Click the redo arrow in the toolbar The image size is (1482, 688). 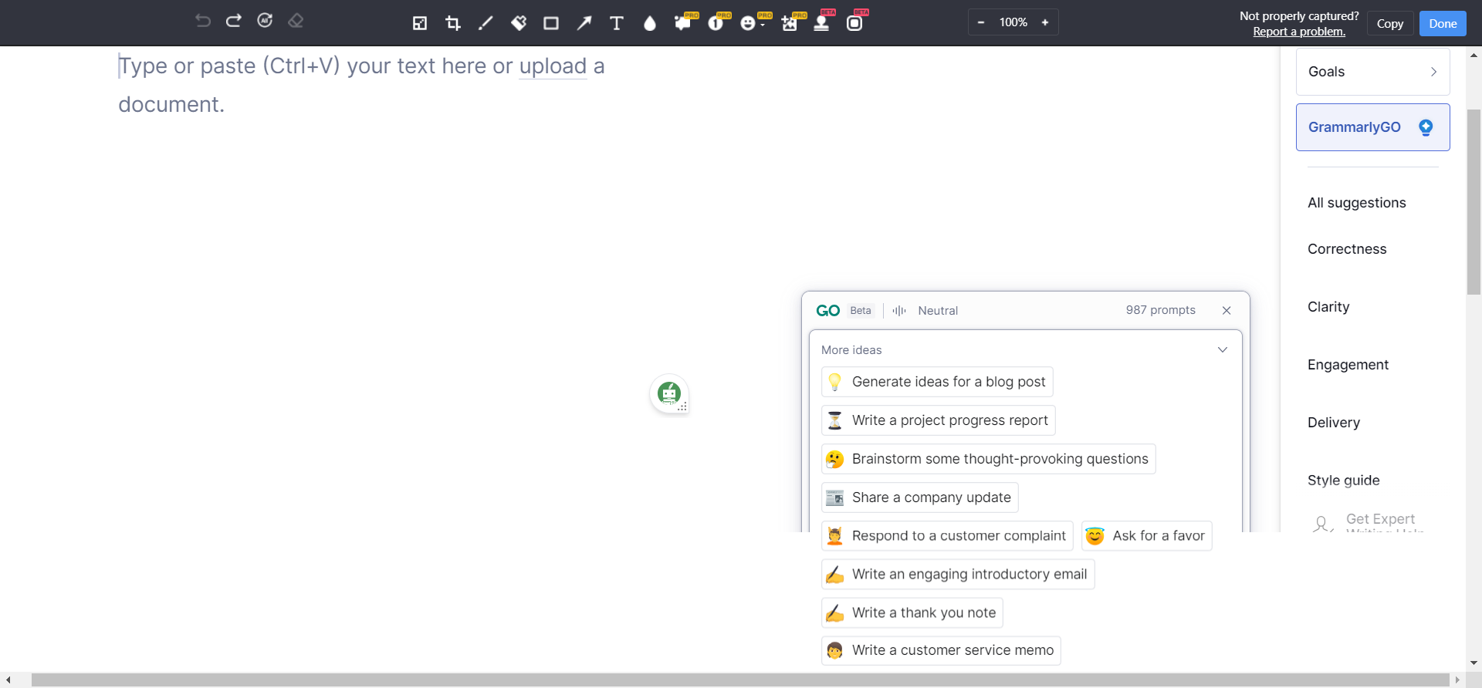coord(234,21)
